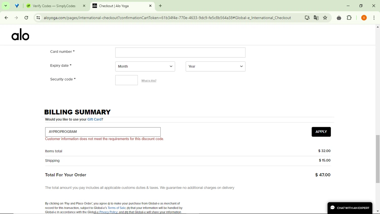View site information icon in address bar
The width and height of the screenshot is (380, 214).
point(38,18)
